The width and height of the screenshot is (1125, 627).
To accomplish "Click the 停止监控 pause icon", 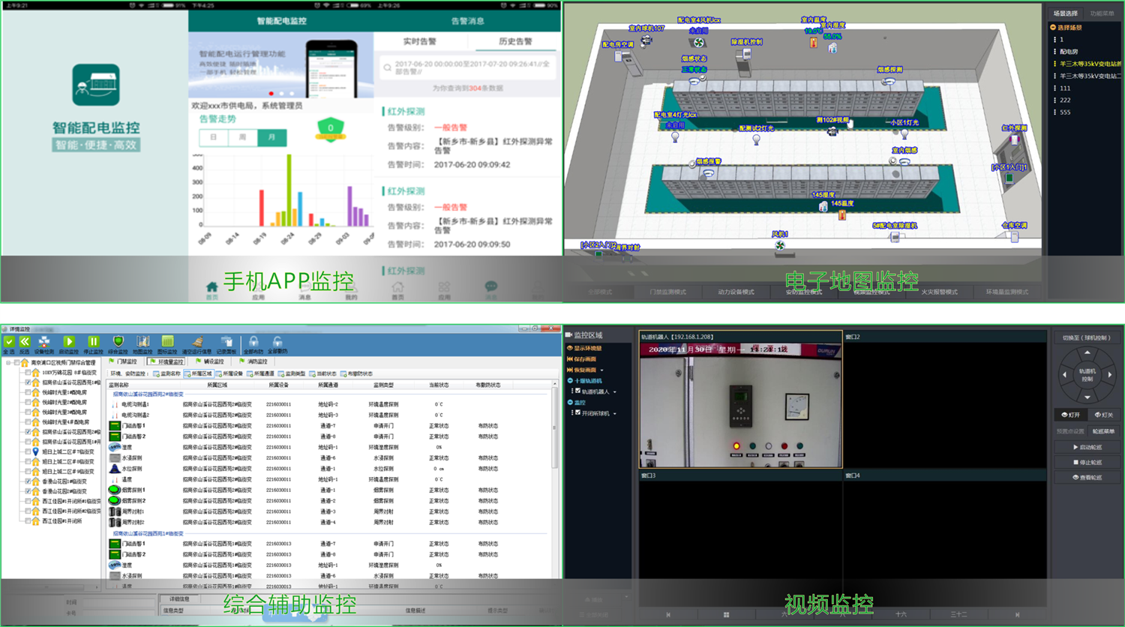I will pyautogui.click(x=93, y=343).
